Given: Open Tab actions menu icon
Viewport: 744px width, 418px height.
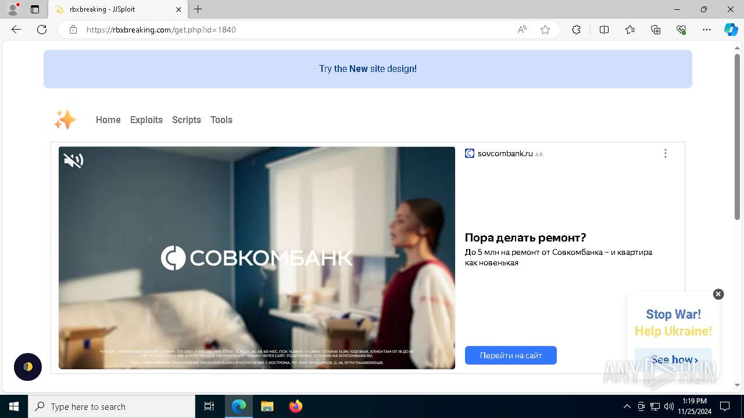Looking at the screenshot, I should (x=35, y=9).
